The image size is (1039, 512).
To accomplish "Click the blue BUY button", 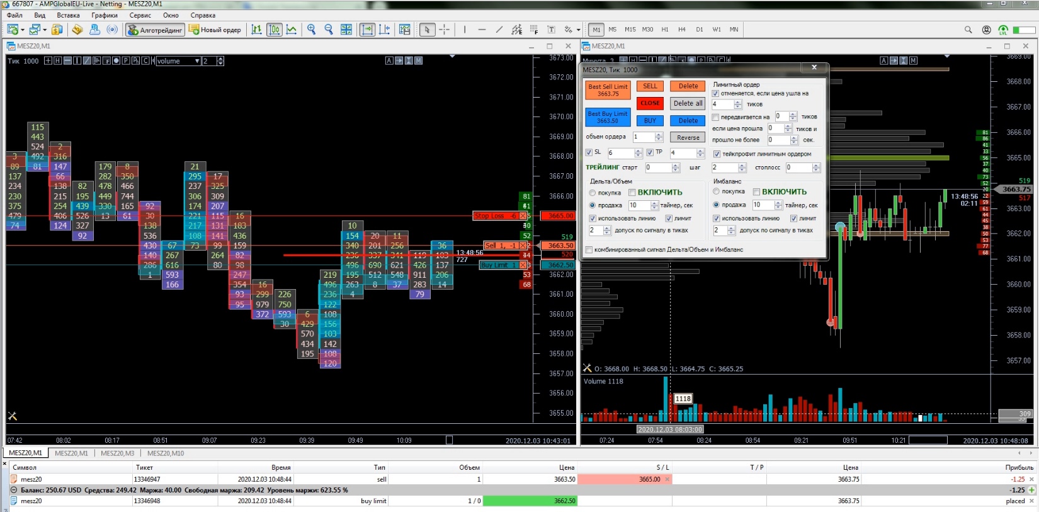I will (x=650, y=120).
